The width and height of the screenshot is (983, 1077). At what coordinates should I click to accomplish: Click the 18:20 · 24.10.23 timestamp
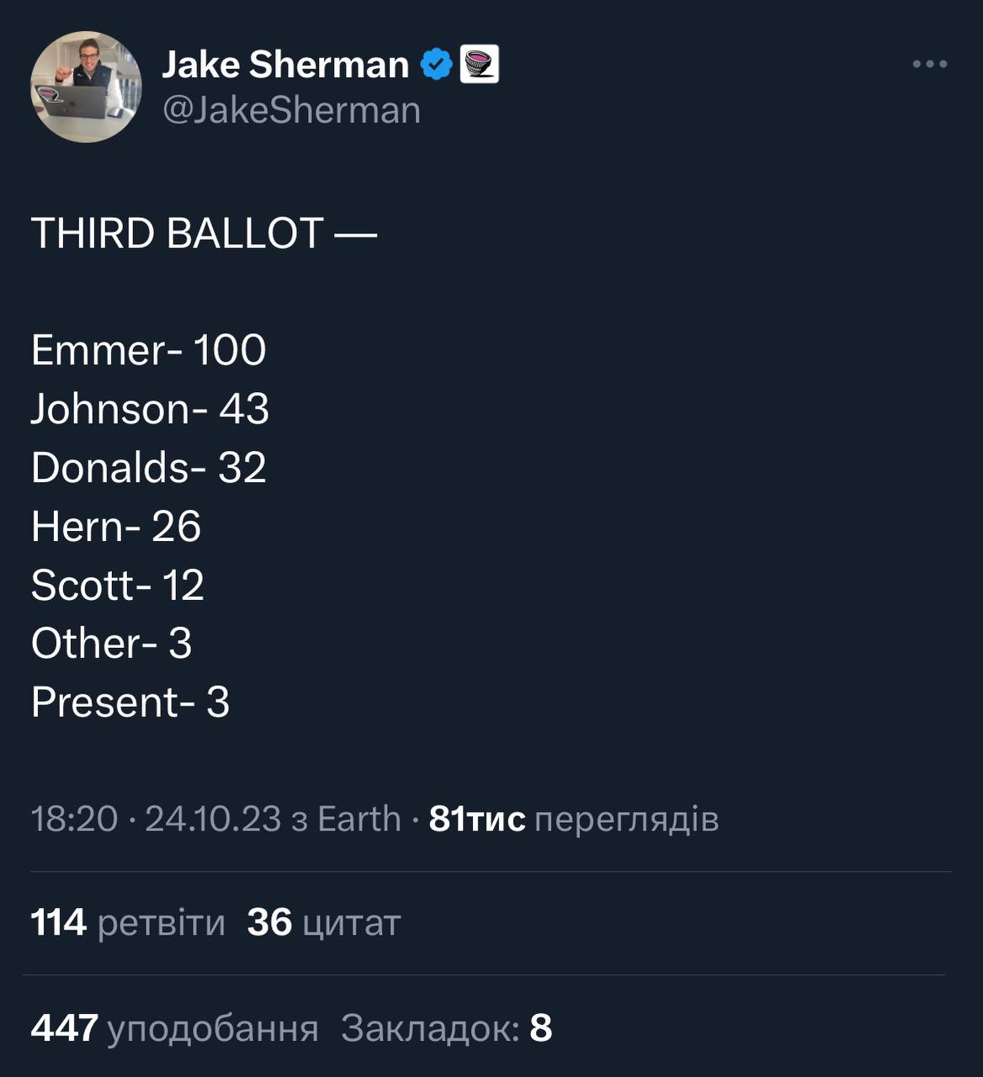[x=156, y=819]
